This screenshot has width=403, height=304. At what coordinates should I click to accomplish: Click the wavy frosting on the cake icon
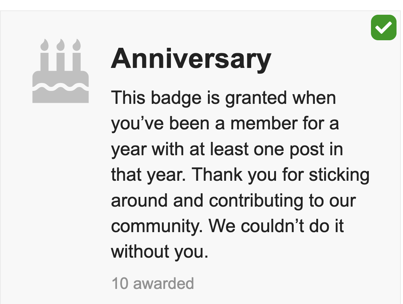[x=60, y=86]
